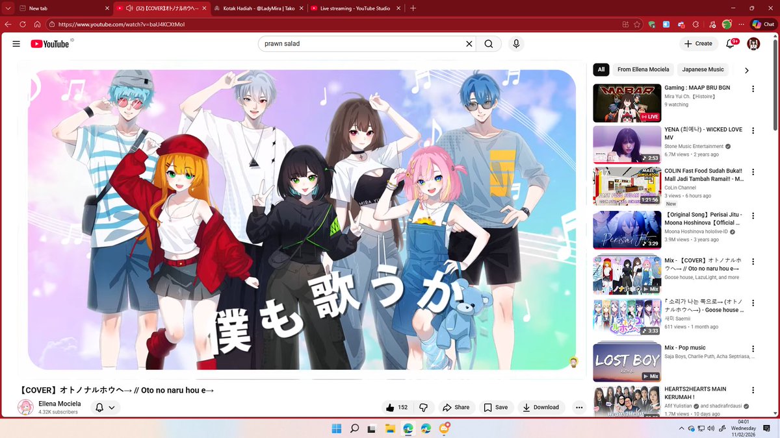The width and height of the screenshot is (780, 438).
Task: Open the subscription notification bell dropdown
Action: pos(105,408)
